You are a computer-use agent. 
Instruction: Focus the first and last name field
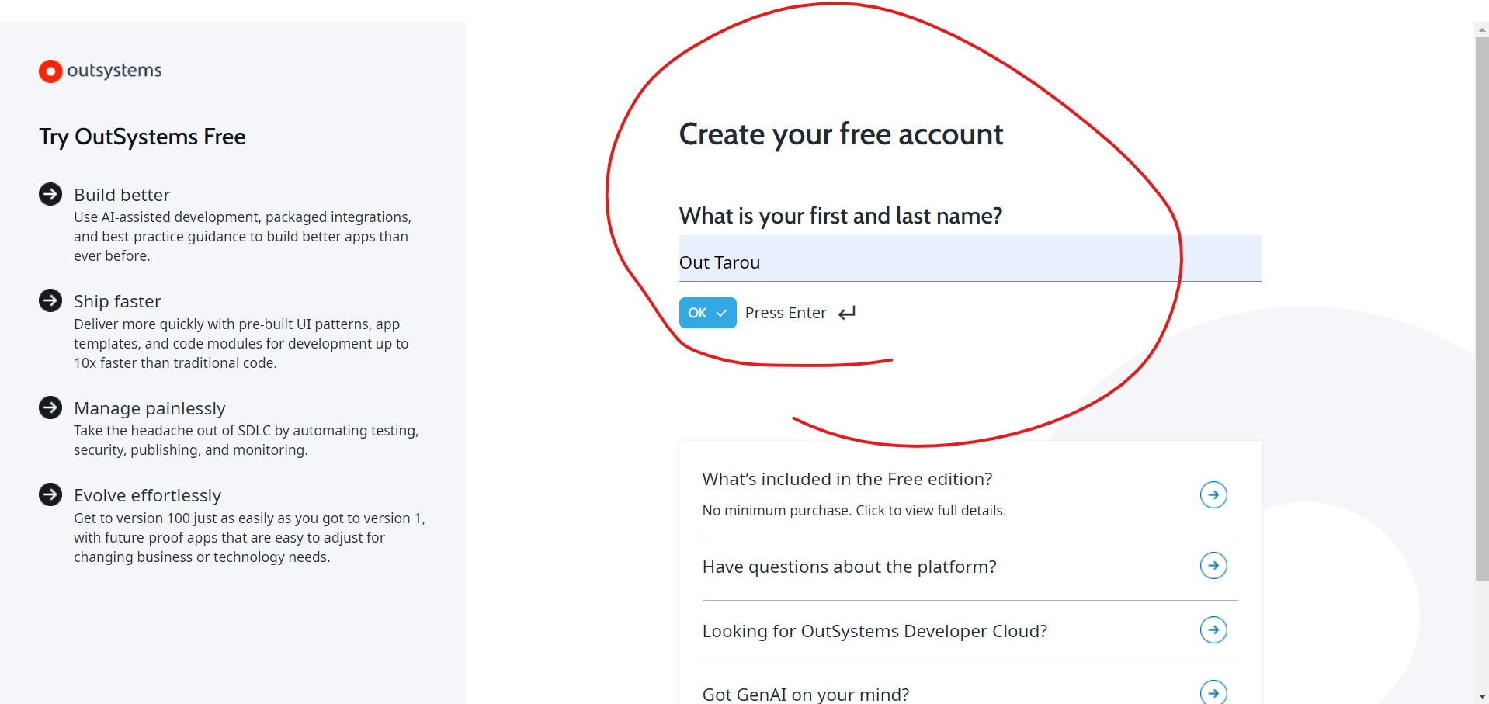[x=970, y=259]
